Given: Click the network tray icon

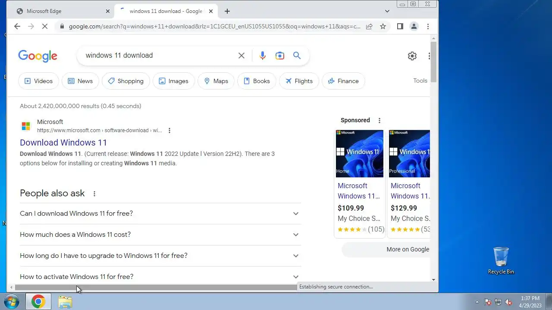Looking at the screenshot, I should [498, 302].
